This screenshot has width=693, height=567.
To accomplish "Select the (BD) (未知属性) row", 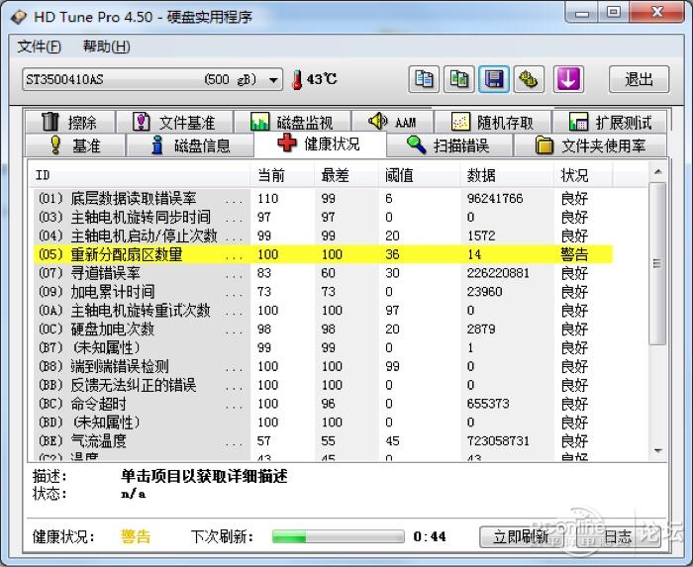I will pyautogui.click(x=324, y=423).
